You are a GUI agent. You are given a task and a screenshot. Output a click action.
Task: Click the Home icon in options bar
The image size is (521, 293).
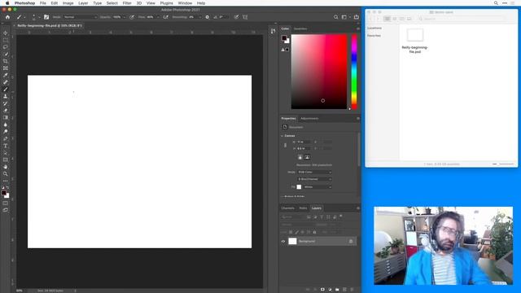[7, 17]
